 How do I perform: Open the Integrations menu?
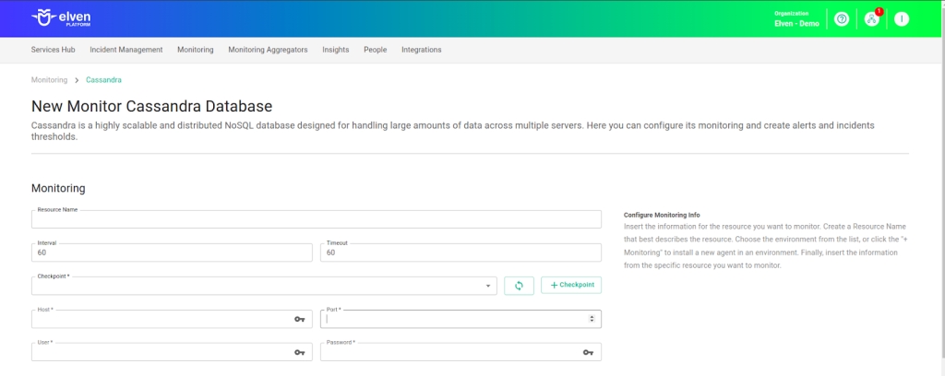click(x=421, y=50)
